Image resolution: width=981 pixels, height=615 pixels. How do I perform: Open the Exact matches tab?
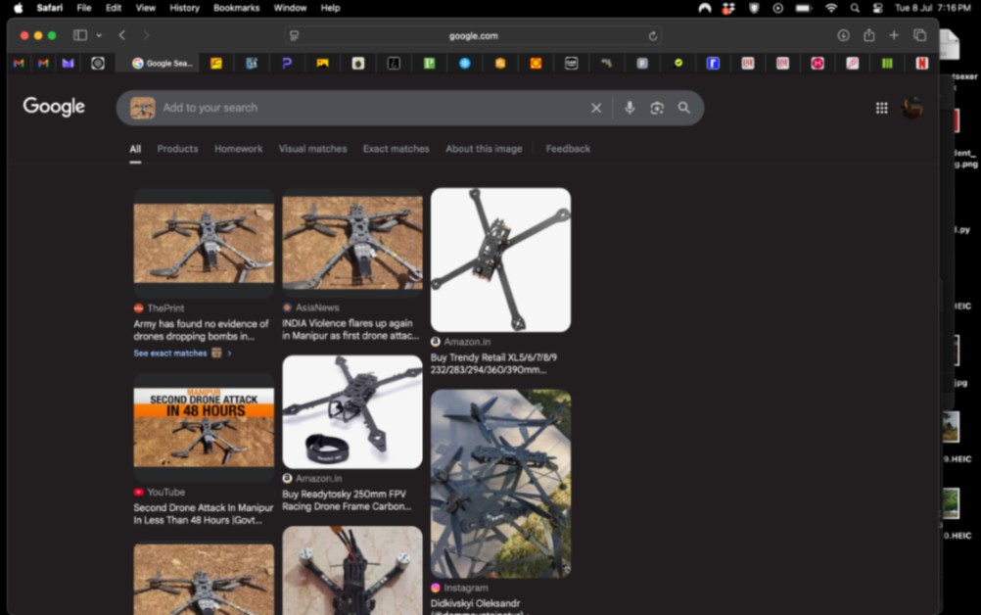coord(397,149)
